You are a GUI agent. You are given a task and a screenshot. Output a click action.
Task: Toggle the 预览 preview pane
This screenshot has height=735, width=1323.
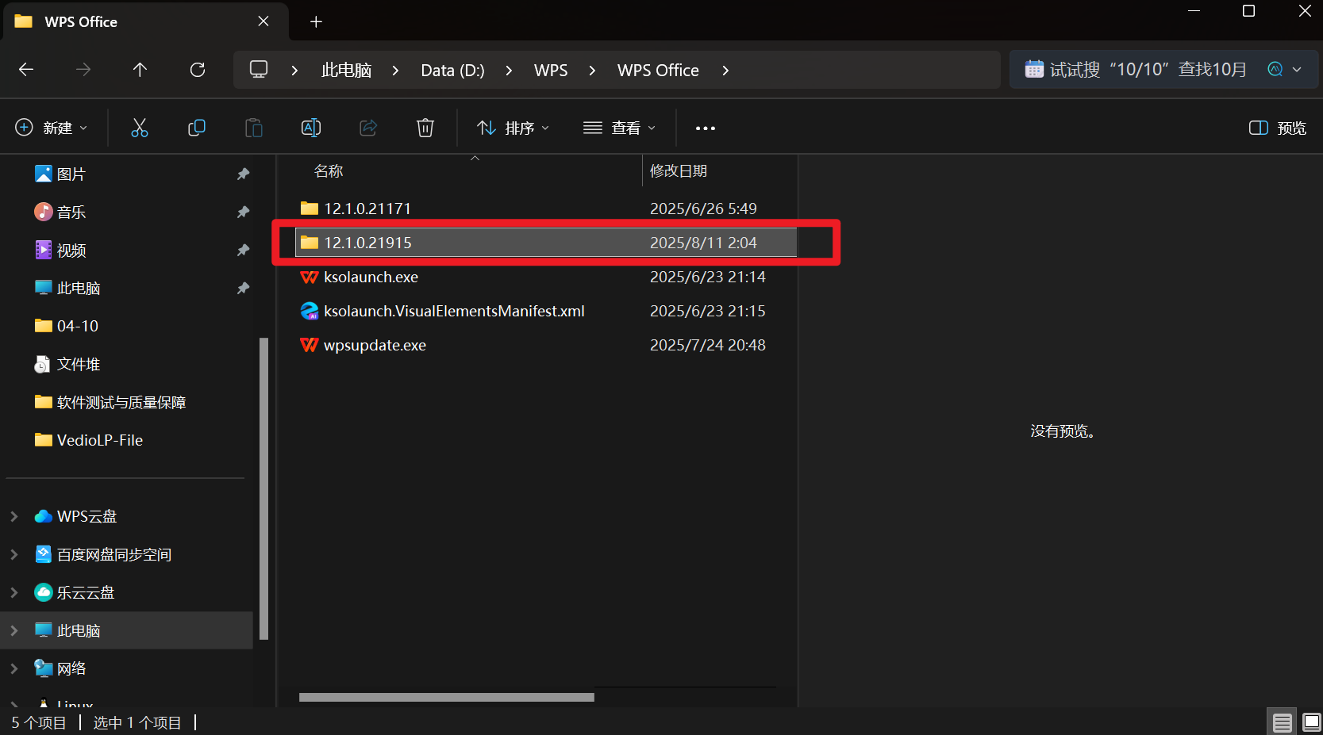(x=1278, y=128)
